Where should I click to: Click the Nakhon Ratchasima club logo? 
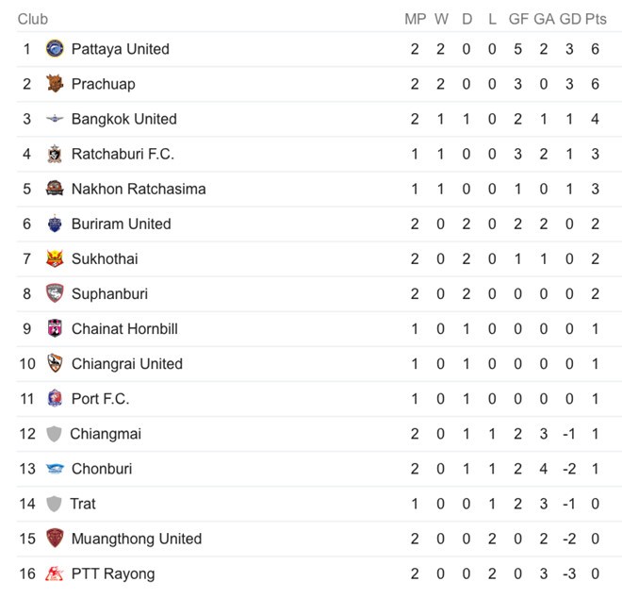[x=55, y=189]
